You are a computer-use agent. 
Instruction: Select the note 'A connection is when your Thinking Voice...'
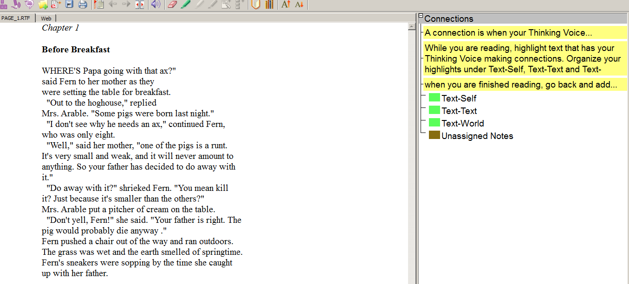click(525, 32)
